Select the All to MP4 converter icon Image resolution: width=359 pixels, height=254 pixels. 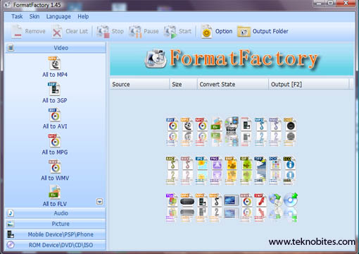pos(55,63)
